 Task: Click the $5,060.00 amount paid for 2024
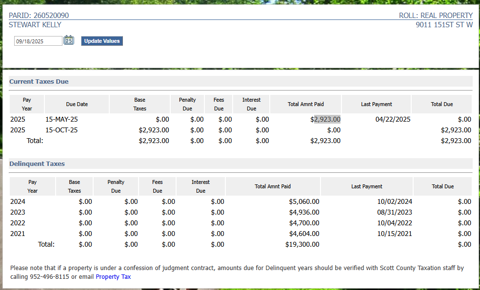(304, 201)
